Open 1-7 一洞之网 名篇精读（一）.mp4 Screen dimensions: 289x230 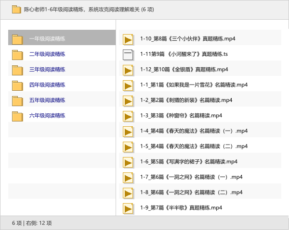[191, 177]
